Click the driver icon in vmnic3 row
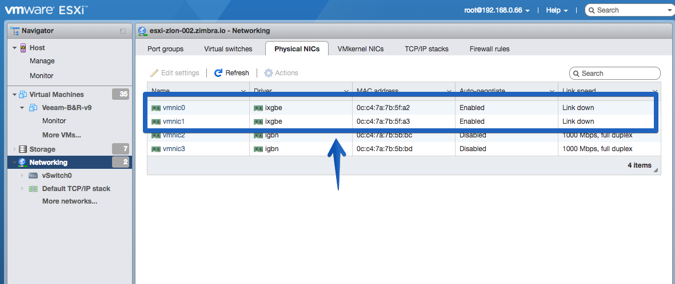The width and height of the screenshot is (675, 284). tap(258, 149)
